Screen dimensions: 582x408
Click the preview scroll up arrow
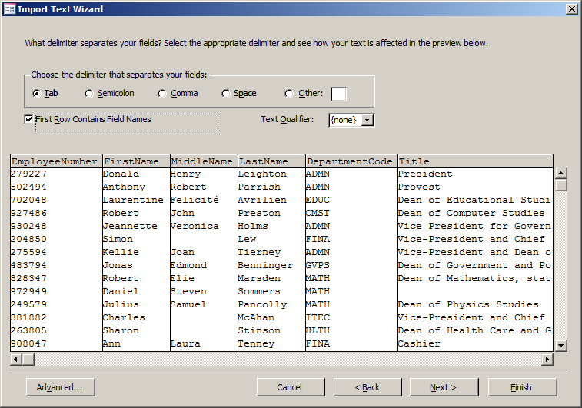click(560, 173)
